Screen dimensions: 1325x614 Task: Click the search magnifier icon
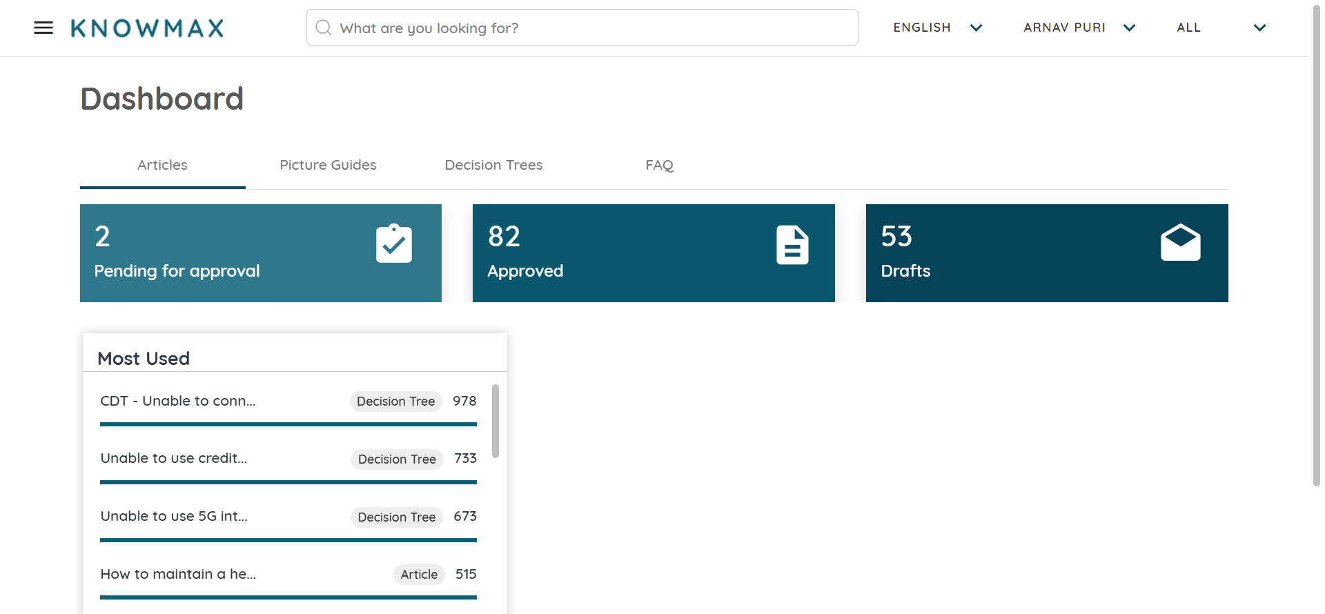pyautogui.click(x=323, y=28)
